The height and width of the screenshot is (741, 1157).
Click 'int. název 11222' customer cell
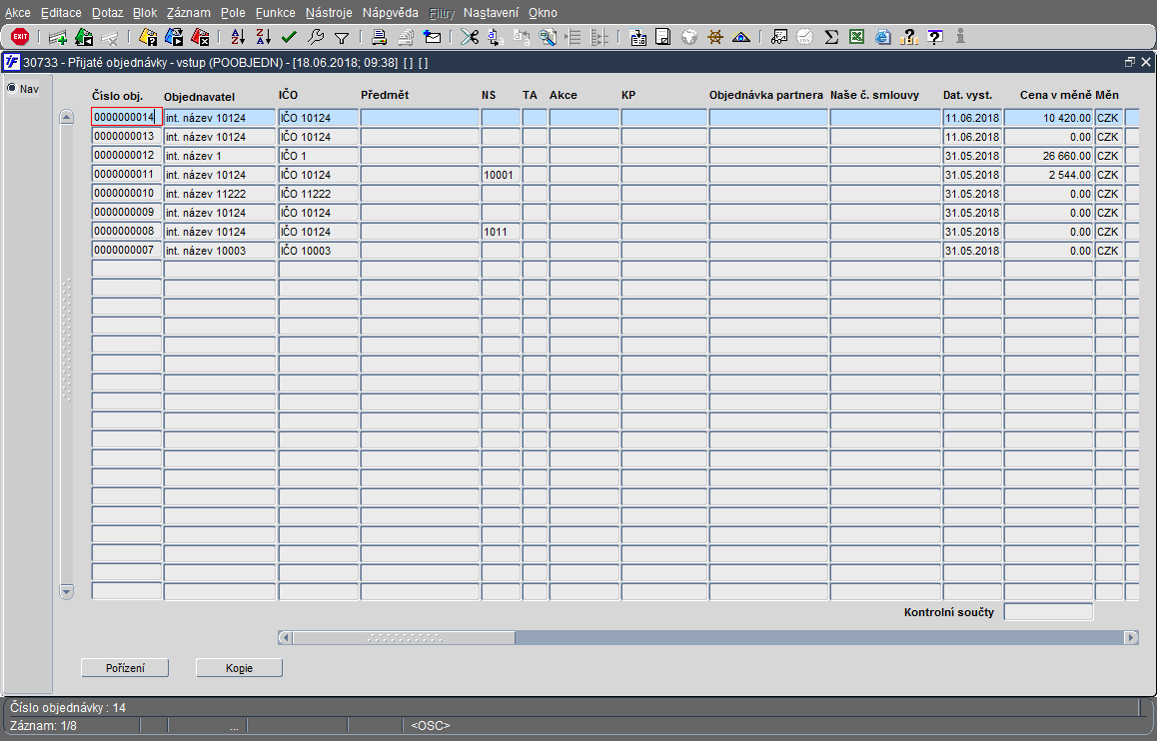[x=219, y=194]
